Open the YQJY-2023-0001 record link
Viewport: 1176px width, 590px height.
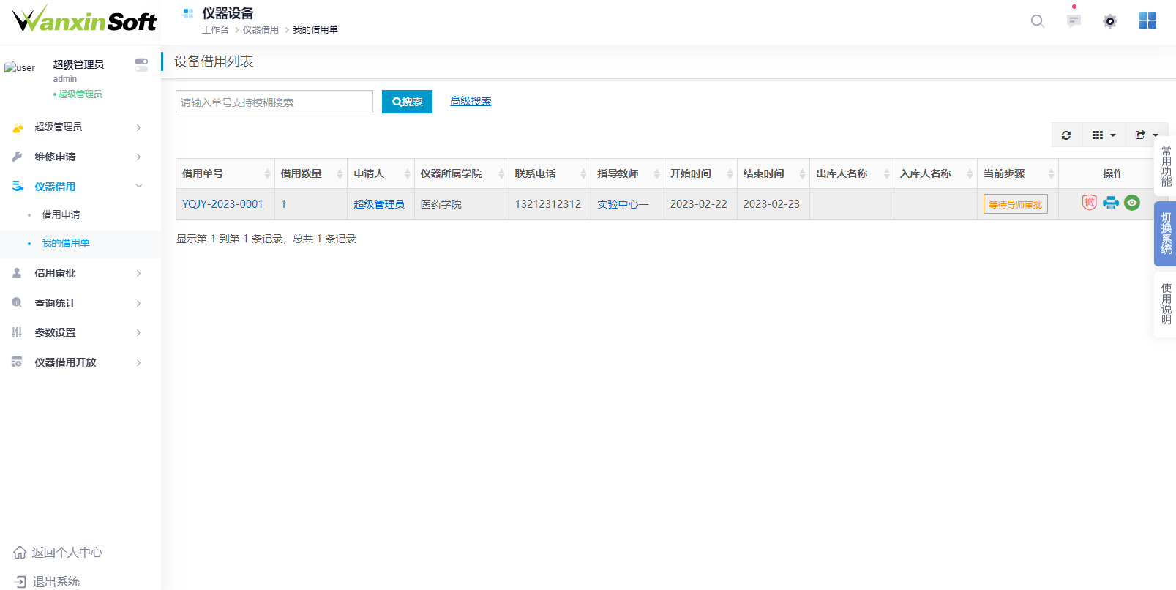tap(222, 204)
